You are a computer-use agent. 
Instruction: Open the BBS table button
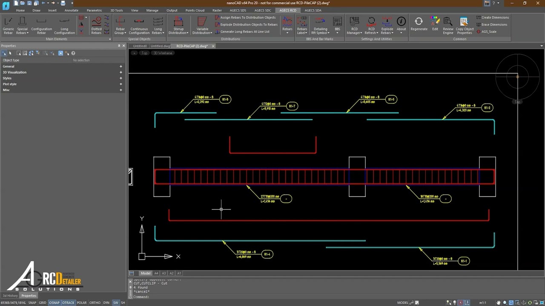pos(337,25)
